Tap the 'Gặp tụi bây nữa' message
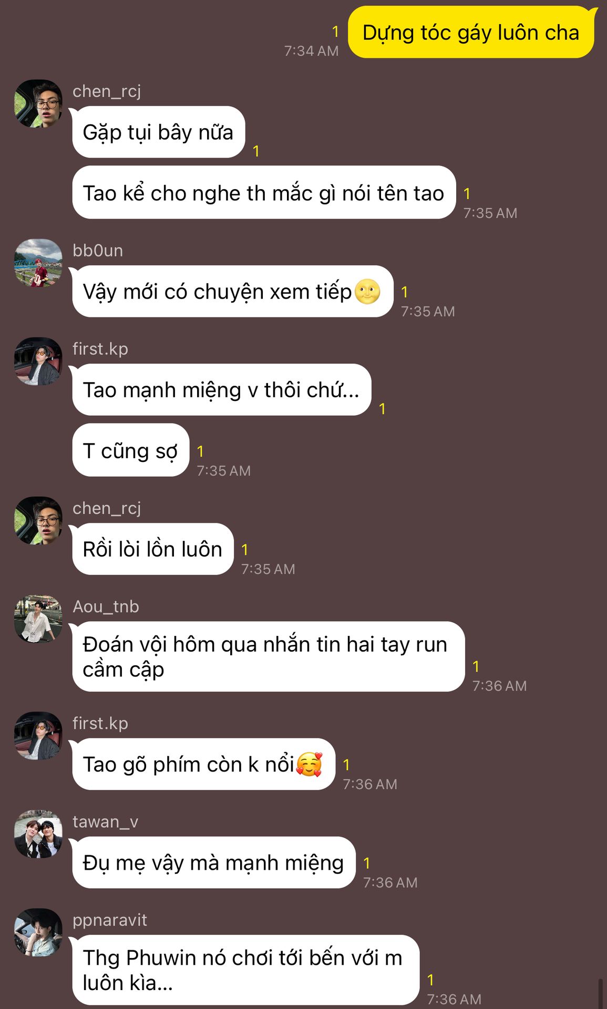 [158, 132]
